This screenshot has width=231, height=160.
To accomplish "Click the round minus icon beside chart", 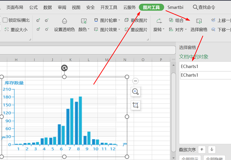I will click(136, 81).
